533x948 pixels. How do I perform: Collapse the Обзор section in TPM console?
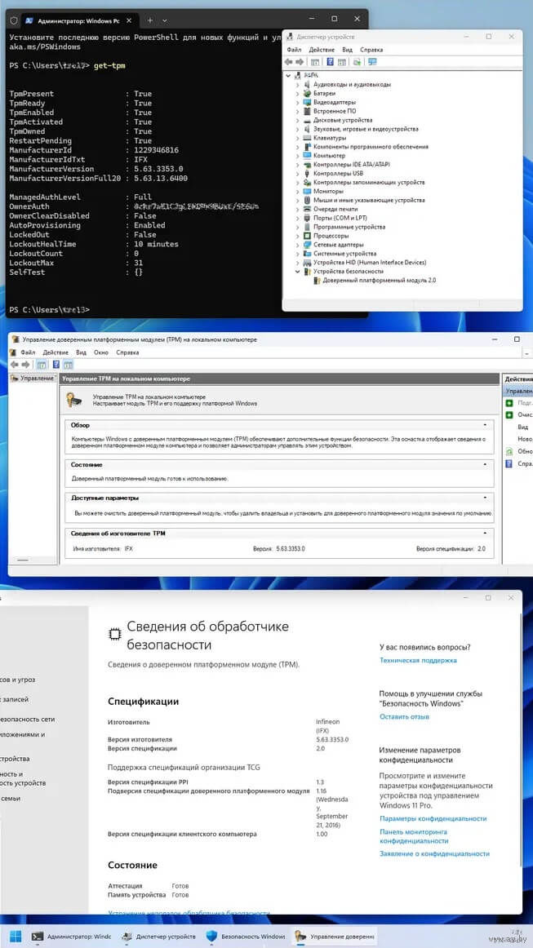(485, 425)
